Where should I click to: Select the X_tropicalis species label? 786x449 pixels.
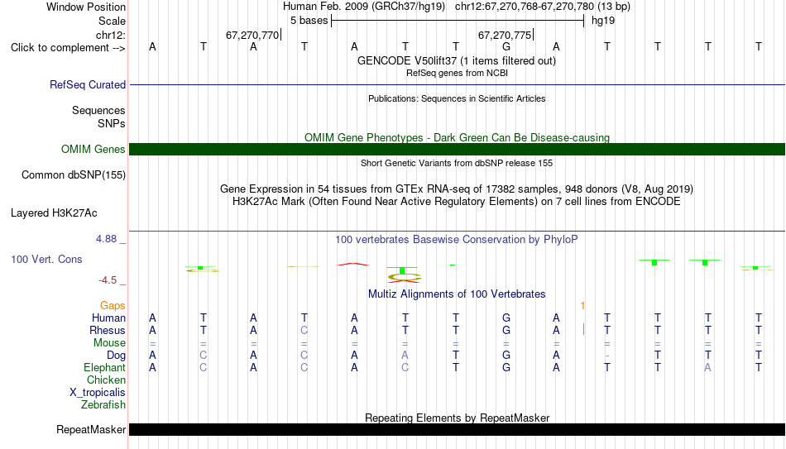click(x=98, y=393)
